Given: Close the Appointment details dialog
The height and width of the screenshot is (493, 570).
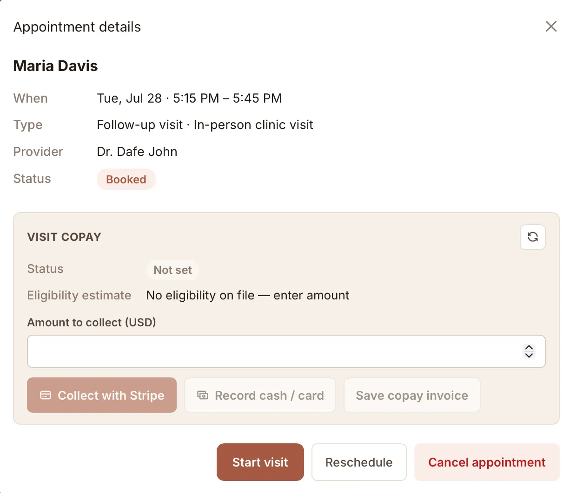Looking at the screenshot, I should [551, 26].
